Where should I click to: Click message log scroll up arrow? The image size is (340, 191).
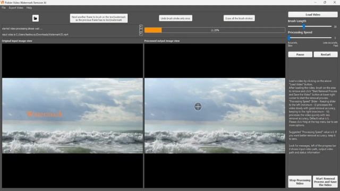pos(141,27)
